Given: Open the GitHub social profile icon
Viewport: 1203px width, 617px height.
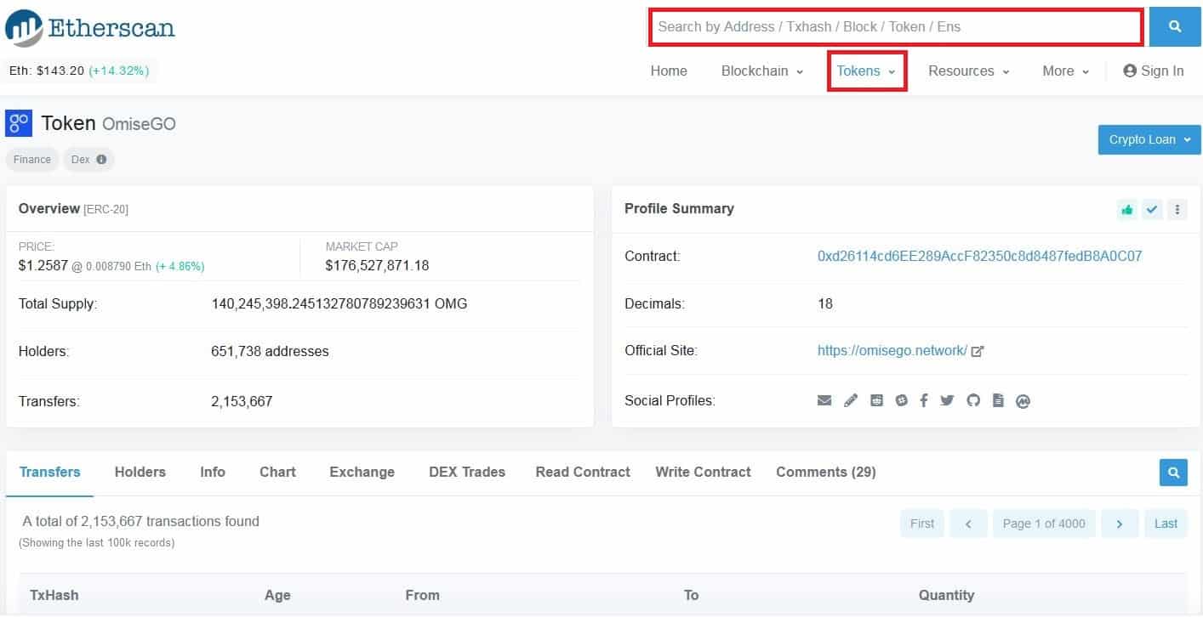Looking at the screenshot, I should point(973,400).
